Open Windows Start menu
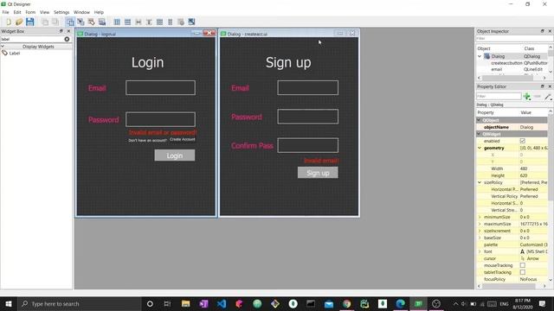 pyautogui.click(x=9, y=303)
